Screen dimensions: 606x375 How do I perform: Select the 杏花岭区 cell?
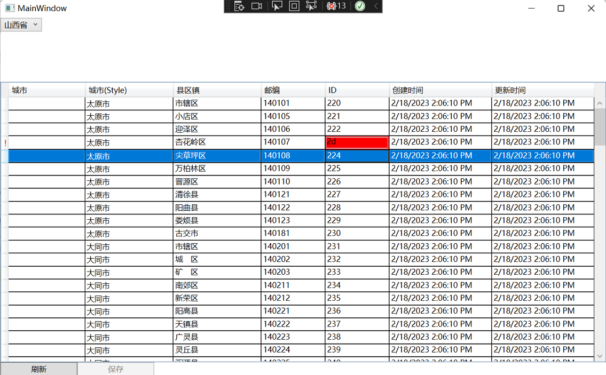(217, 142)
